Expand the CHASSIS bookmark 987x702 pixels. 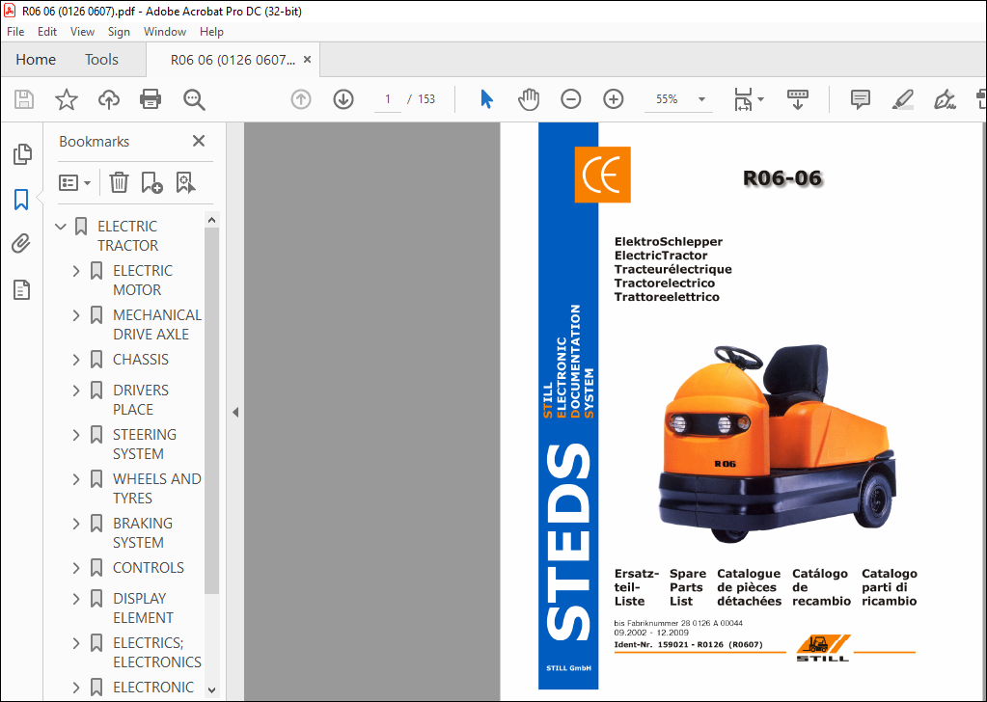point(76,360)
